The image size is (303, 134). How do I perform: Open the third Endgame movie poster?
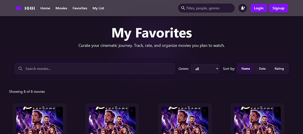pos(185,120)
